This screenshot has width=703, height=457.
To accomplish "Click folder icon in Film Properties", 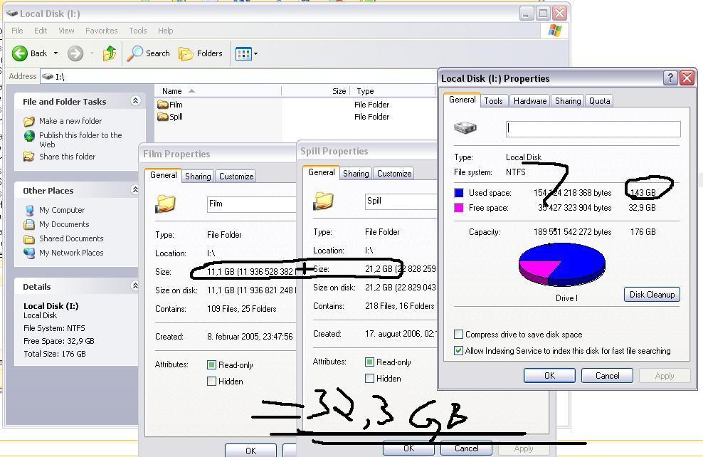I will (x=166, y=203).
